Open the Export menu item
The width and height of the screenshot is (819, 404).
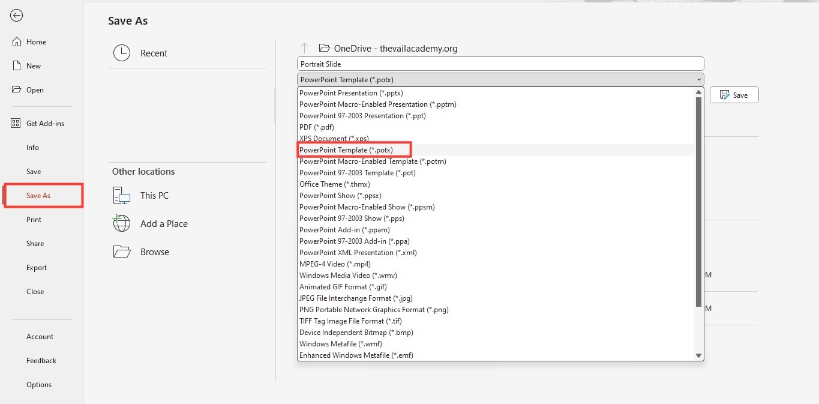tap(37, 268)
